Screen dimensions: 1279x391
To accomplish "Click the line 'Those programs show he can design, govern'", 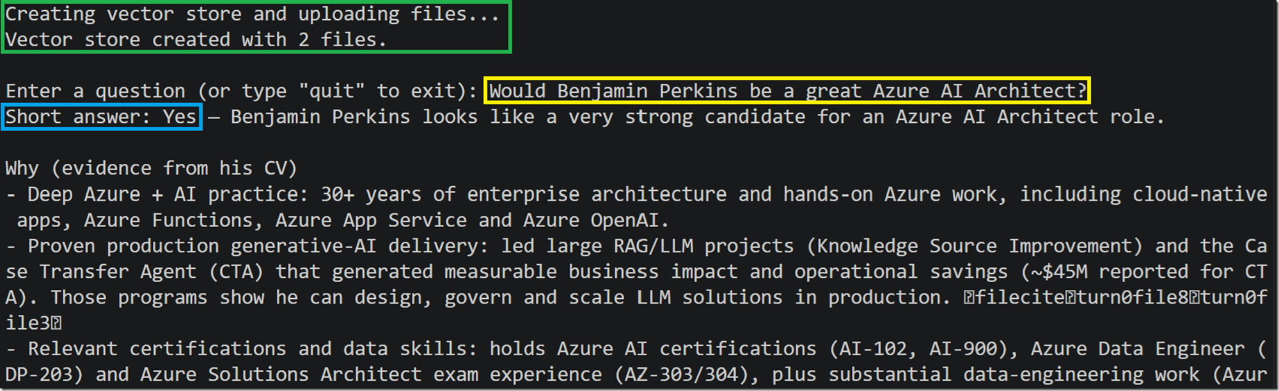I will (636, 298).
